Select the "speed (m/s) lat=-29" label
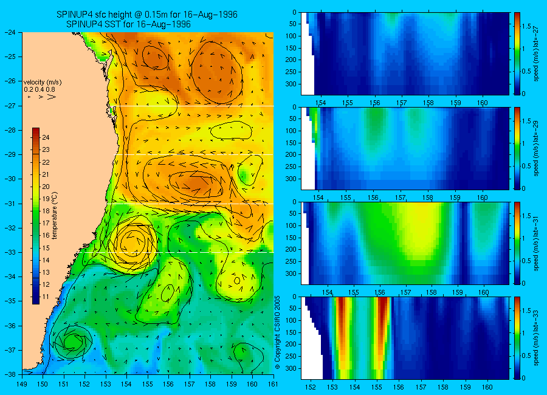Viewport: 547px width, 395px height. tap(537, 148)
